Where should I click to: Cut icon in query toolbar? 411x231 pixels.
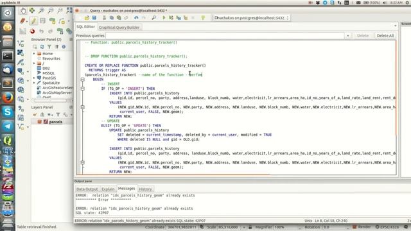(x=104, y=18)
